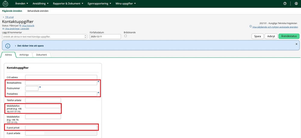301x138 pixels.
Task: Expand the Mina uppgifter menu
Action: pyautogui.click(x=126, y=4)
